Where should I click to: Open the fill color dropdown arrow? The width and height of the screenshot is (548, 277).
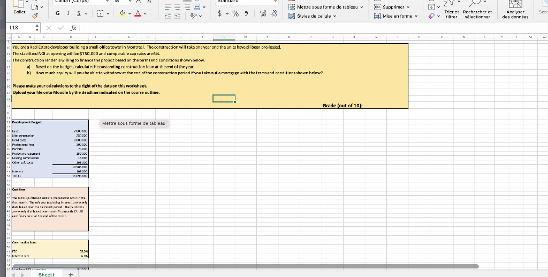130,13
